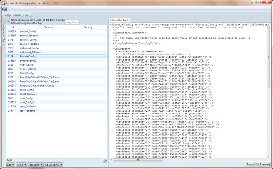Select fred4_TabItems row

coord(57,69)
